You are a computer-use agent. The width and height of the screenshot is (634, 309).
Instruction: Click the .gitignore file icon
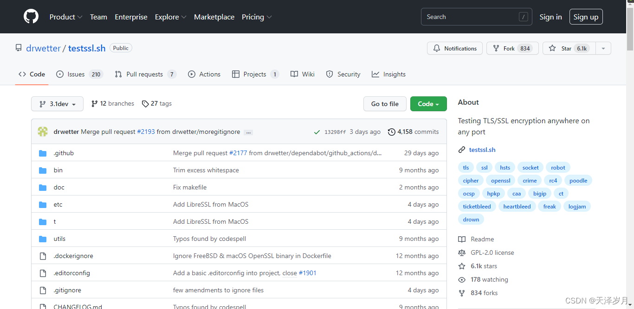[43, 290]
